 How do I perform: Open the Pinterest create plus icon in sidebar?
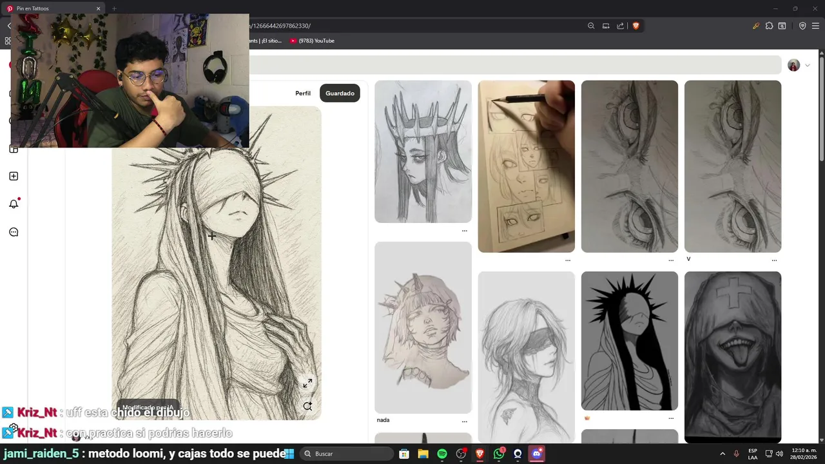click(x=14, y=176)
